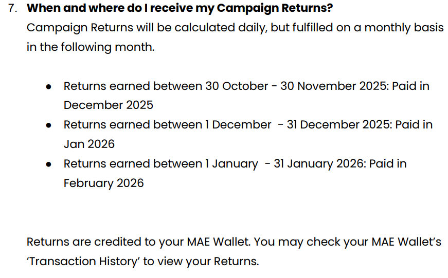Click the 'December 2025' payout line
The image size is (448, 278).
pyautogui.click(x=109, y=105)
